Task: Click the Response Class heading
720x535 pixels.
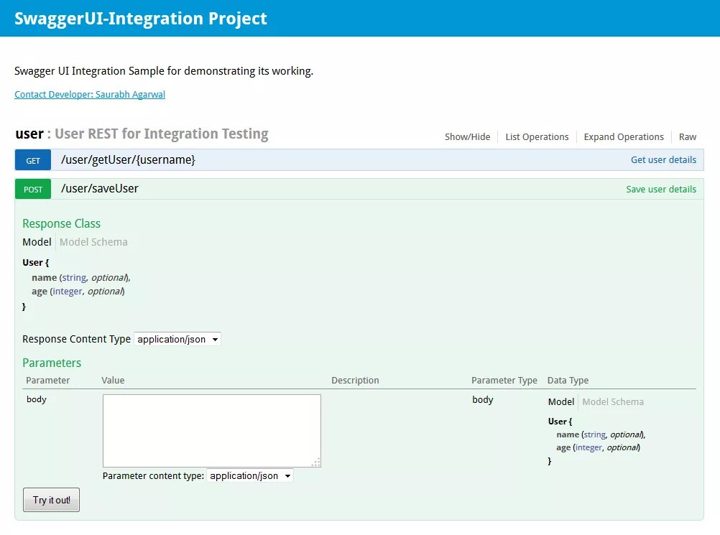Action: [x=62, y=223]
